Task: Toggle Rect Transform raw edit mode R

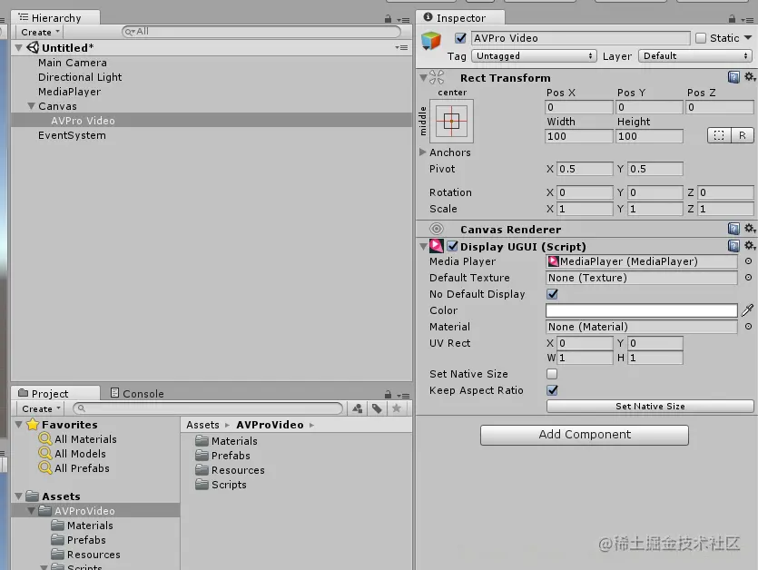Action: click(x=742, y=136)
